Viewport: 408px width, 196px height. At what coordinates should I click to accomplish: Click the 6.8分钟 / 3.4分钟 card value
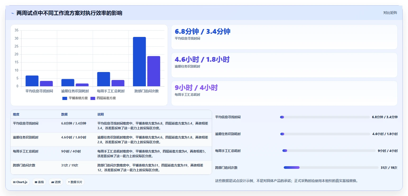point(203,31)
